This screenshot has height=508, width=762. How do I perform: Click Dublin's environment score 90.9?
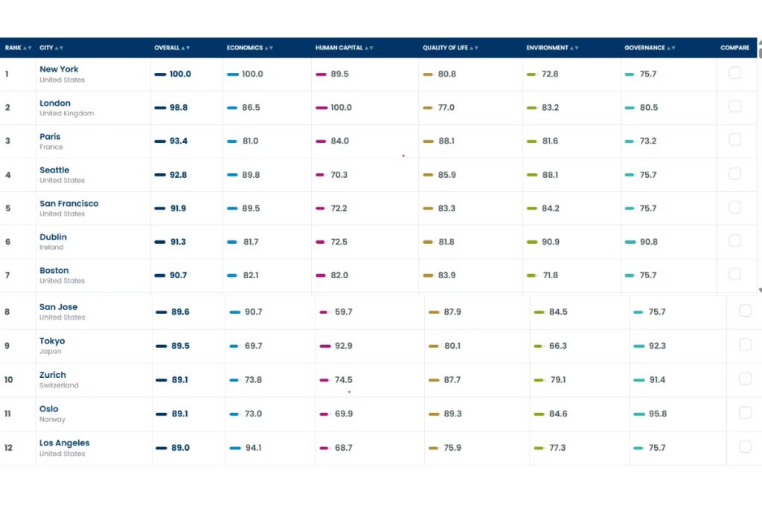[551, 242]
